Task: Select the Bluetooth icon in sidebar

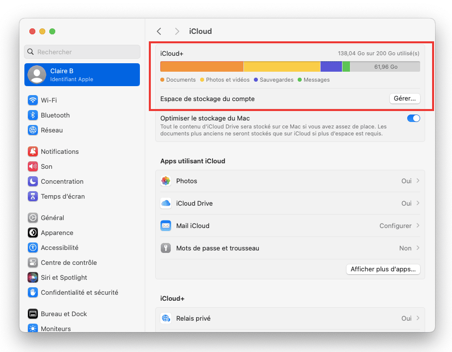Action: (32, 116)
